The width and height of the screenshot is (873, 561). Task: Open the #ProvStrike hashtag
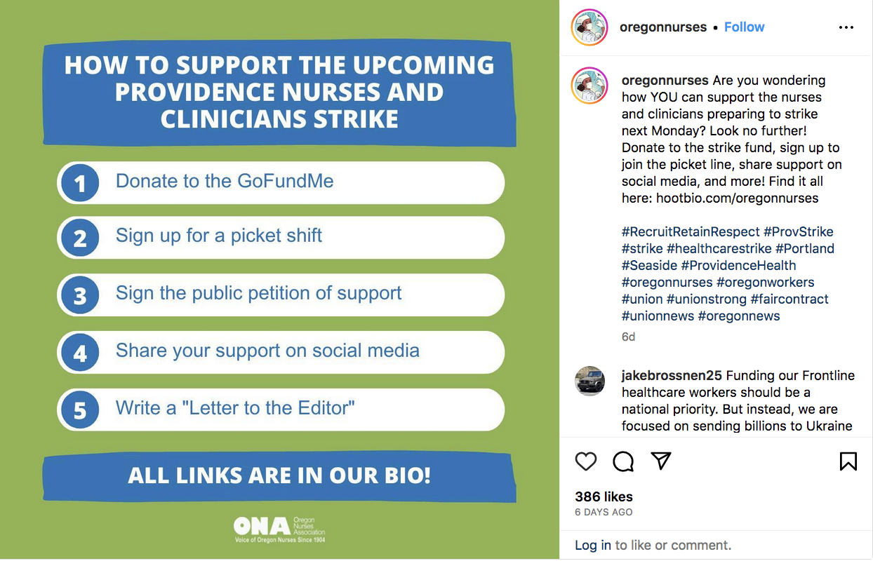point(799,231)
